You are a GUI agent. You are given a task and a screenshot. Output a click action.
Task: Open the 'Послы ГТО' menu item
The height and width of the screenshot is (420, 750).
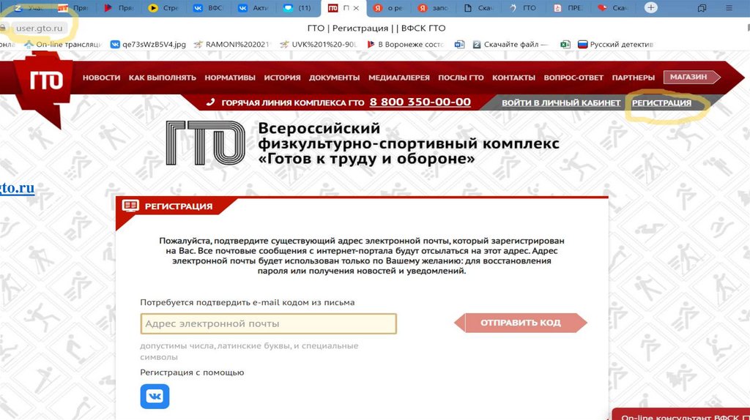461,78
